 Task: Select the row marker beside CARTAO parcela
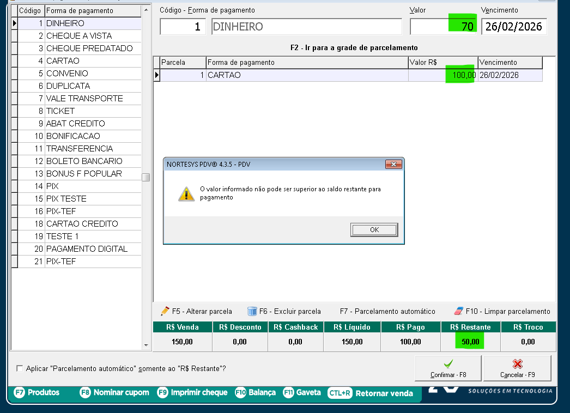click(157, 76)
